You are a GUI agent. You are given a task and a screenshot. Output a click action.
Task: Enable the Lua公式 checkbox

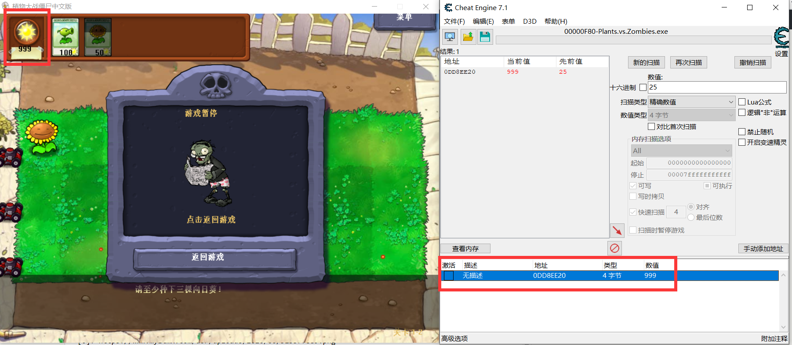click(742, 102)
